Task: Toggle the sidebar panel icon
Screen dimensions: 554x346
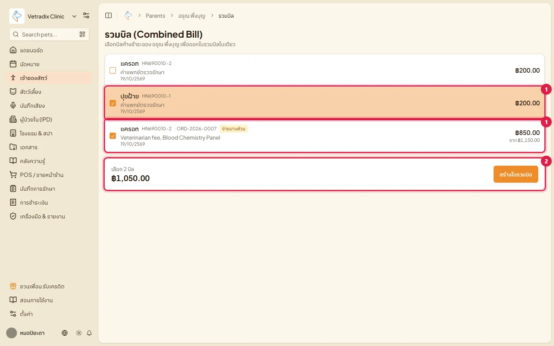Action: (108, 15)
